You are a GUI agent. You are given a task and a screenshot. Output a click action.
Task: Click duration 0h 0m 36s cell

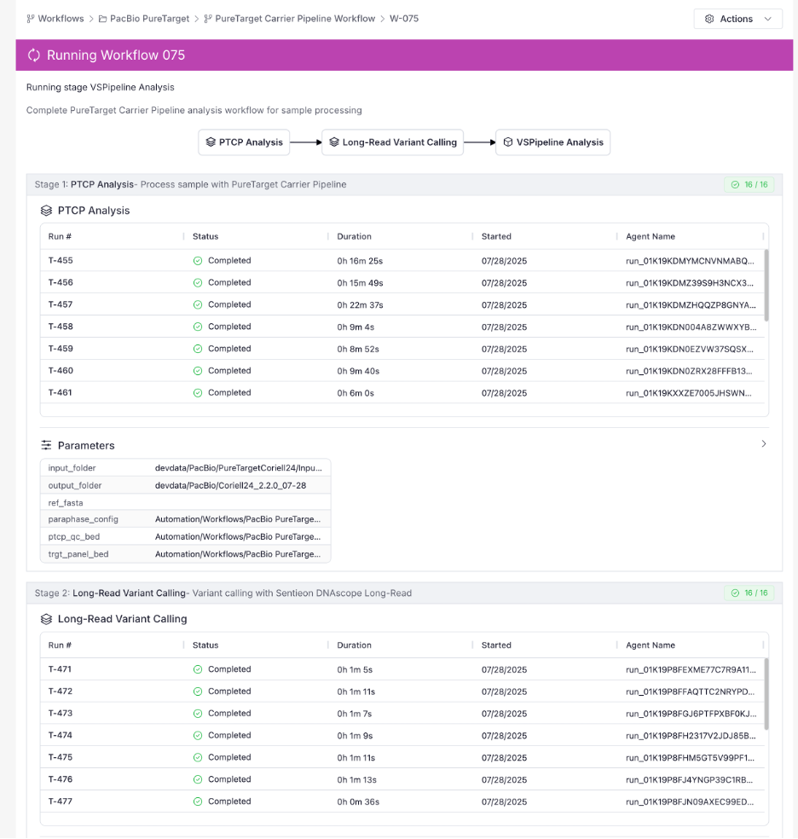click(358, 801)
